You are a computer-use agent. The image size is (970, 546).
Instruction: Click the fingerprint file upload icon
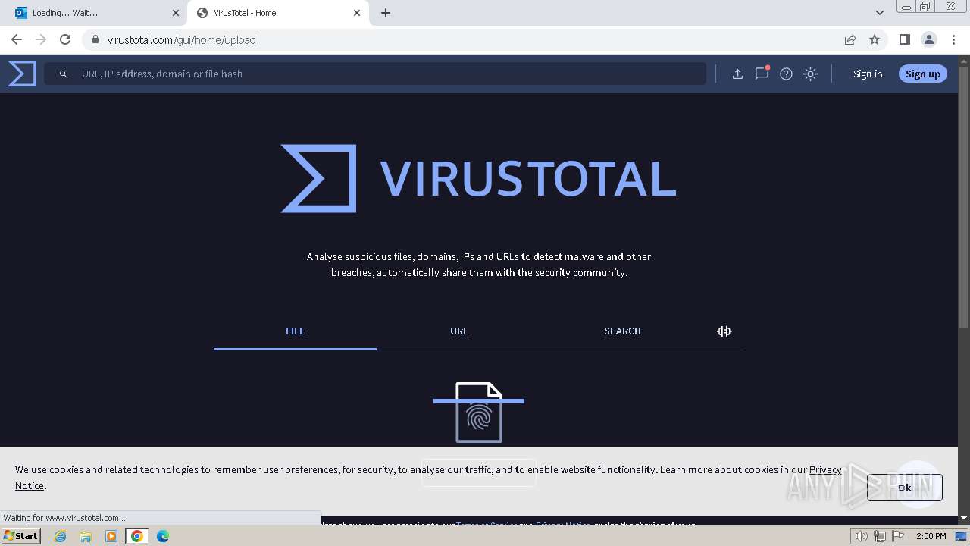tap(479, 413)
